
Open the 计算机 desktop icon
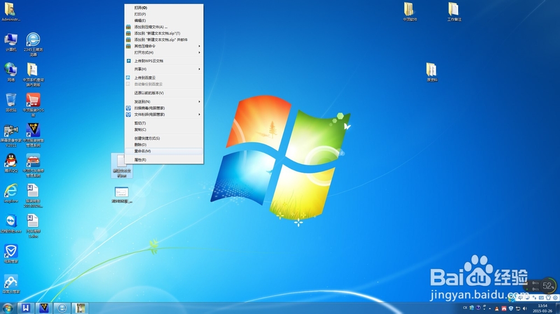[x=11, y=42]
